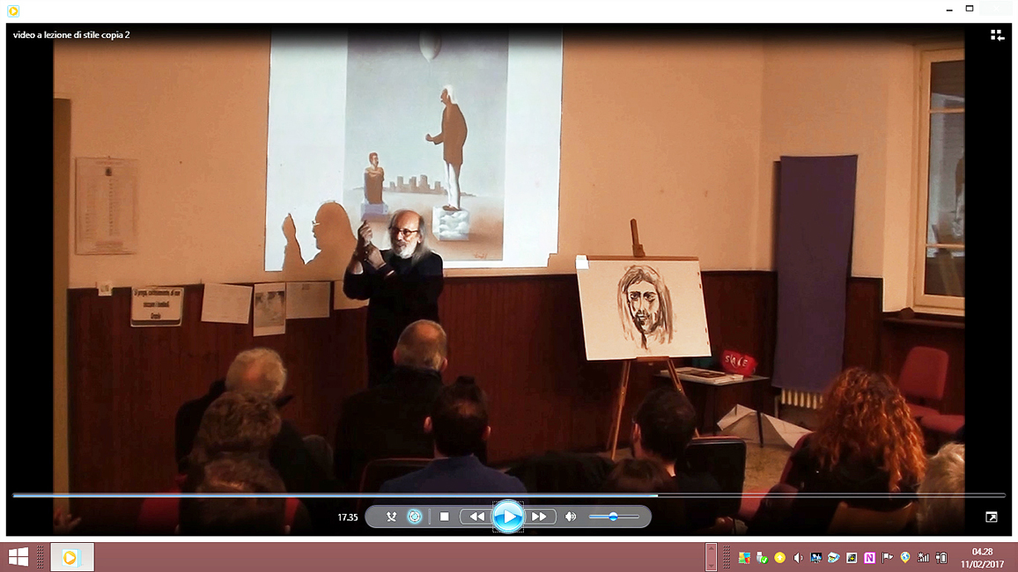Screen dimensions: 1018x572
Task: Seek on the video progress bar
Action: [x=508, y=495]
